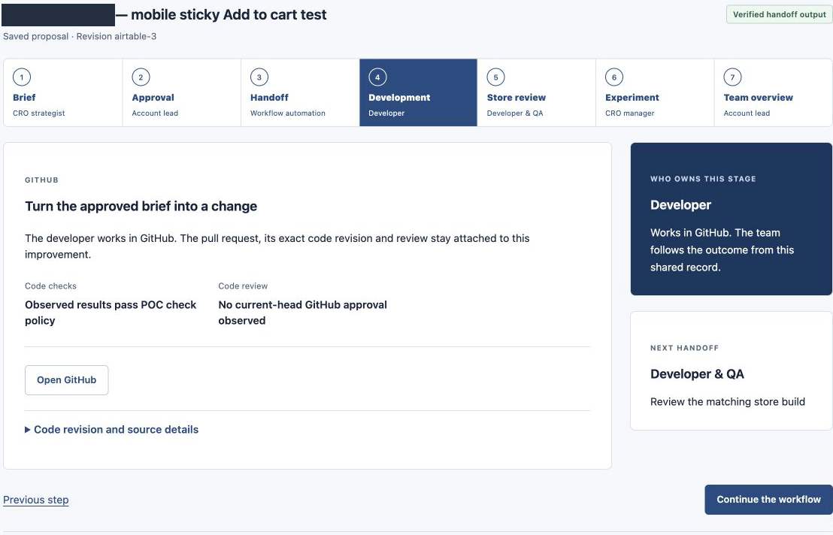Open the Approval step tab
The width and height of the screenshot is (833, 535).
pyautogui.click(x=182, y=92)
